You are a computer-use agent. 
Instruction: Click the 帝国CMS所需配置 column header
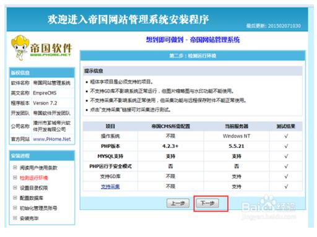tap(170, 126)
